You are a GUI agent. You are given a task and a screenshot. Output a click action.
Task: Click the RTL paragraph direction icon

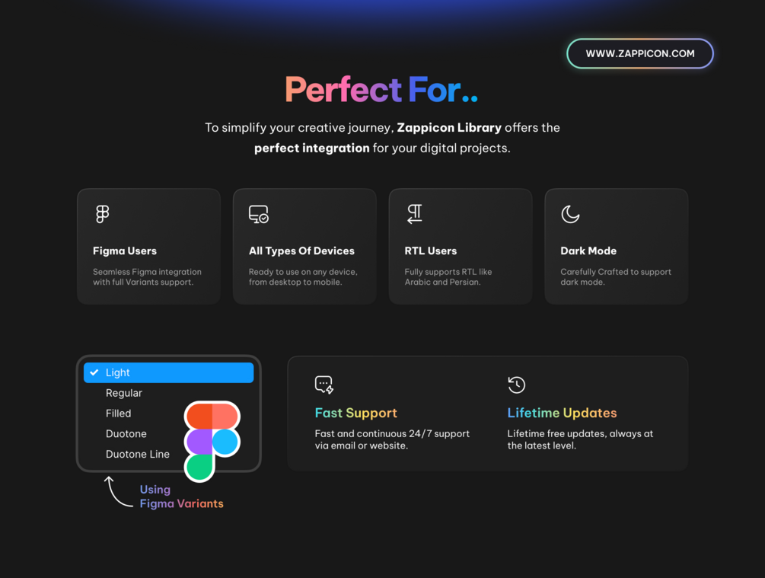click(x=415, y=214)
